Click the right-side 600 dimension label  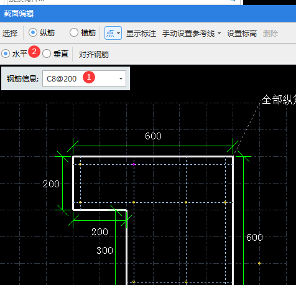(x=254, y=238)
